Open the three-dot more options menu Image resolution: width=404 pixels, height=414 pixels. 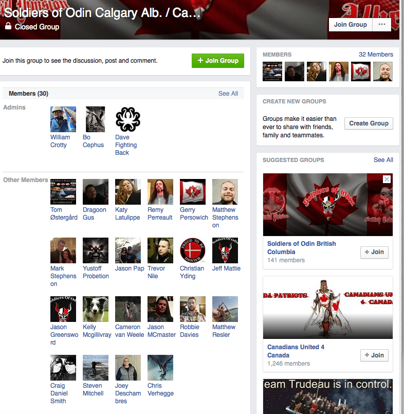[x=381, y=24]
